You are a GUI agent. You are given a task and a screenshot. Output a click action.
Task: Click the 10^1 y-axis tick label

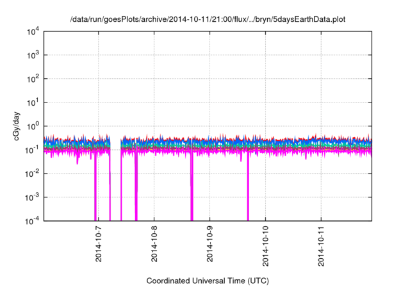(33, 102)
